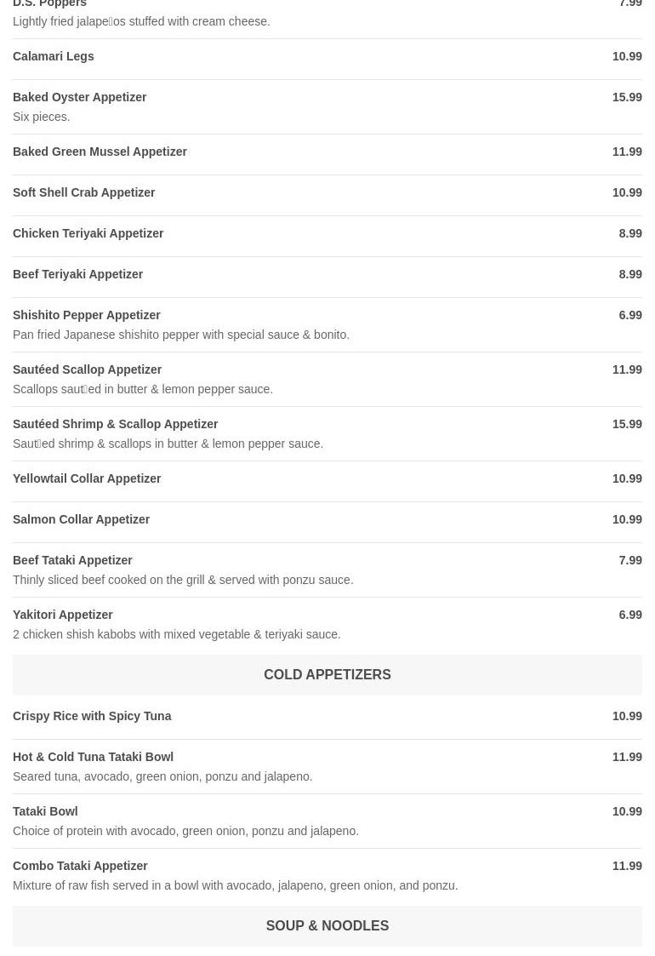Choose Crispy Rice with Spicy Tuna
This screenshot has width=655, height=956.
[x=92, y=716]
